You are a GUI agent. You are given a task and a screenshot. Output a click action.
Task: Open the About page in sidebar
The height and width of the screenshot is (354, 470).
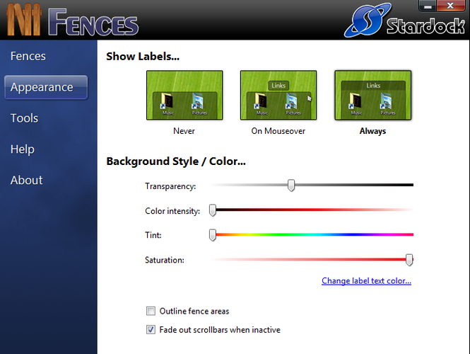(26, 180)
